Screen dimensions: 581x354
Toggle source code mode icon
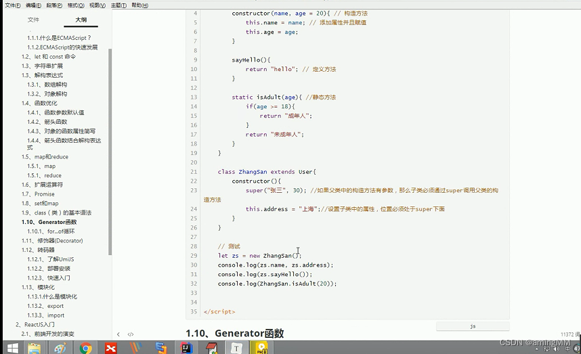pyautogui.click(x=131, y=334)
